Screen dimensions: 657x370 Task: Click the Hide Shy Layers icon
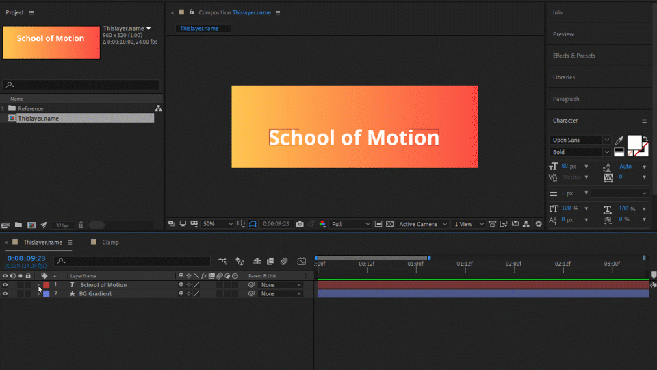point(257,261)
